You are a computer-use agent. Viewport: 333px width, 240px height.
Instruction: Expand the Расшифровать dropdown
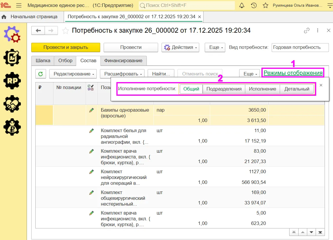click(x=122, y=74)
